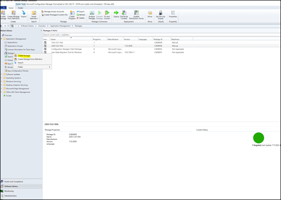Click the Fix and Convert icon

point(107,13)
